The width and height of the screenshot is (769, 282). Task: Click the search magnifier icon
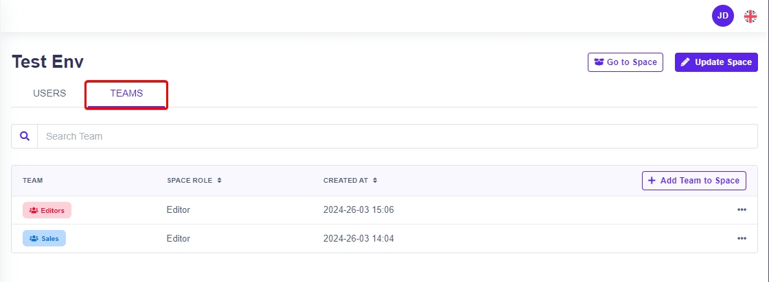[x=25, y=136]
